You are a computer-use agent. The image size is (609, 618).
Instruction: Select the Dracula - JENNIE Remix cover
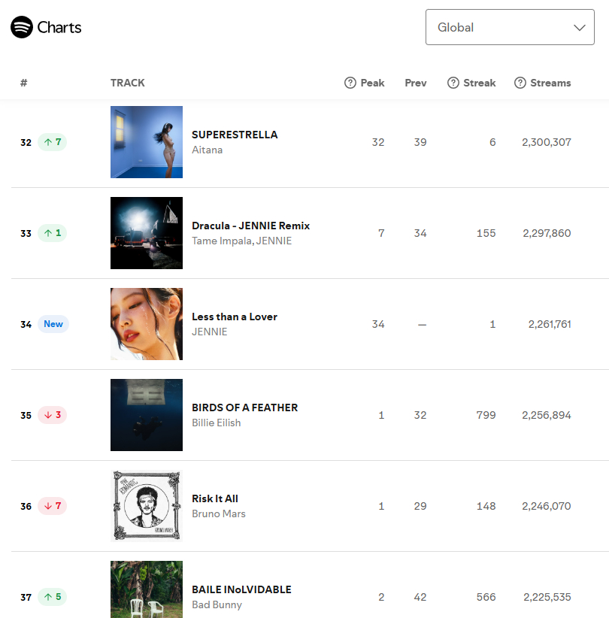[147, 233]
